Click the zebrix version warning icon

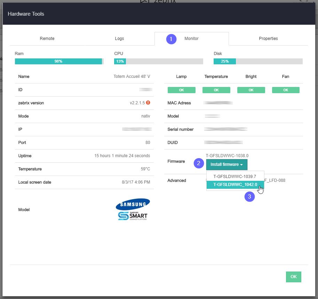click(x=148, y=103)
